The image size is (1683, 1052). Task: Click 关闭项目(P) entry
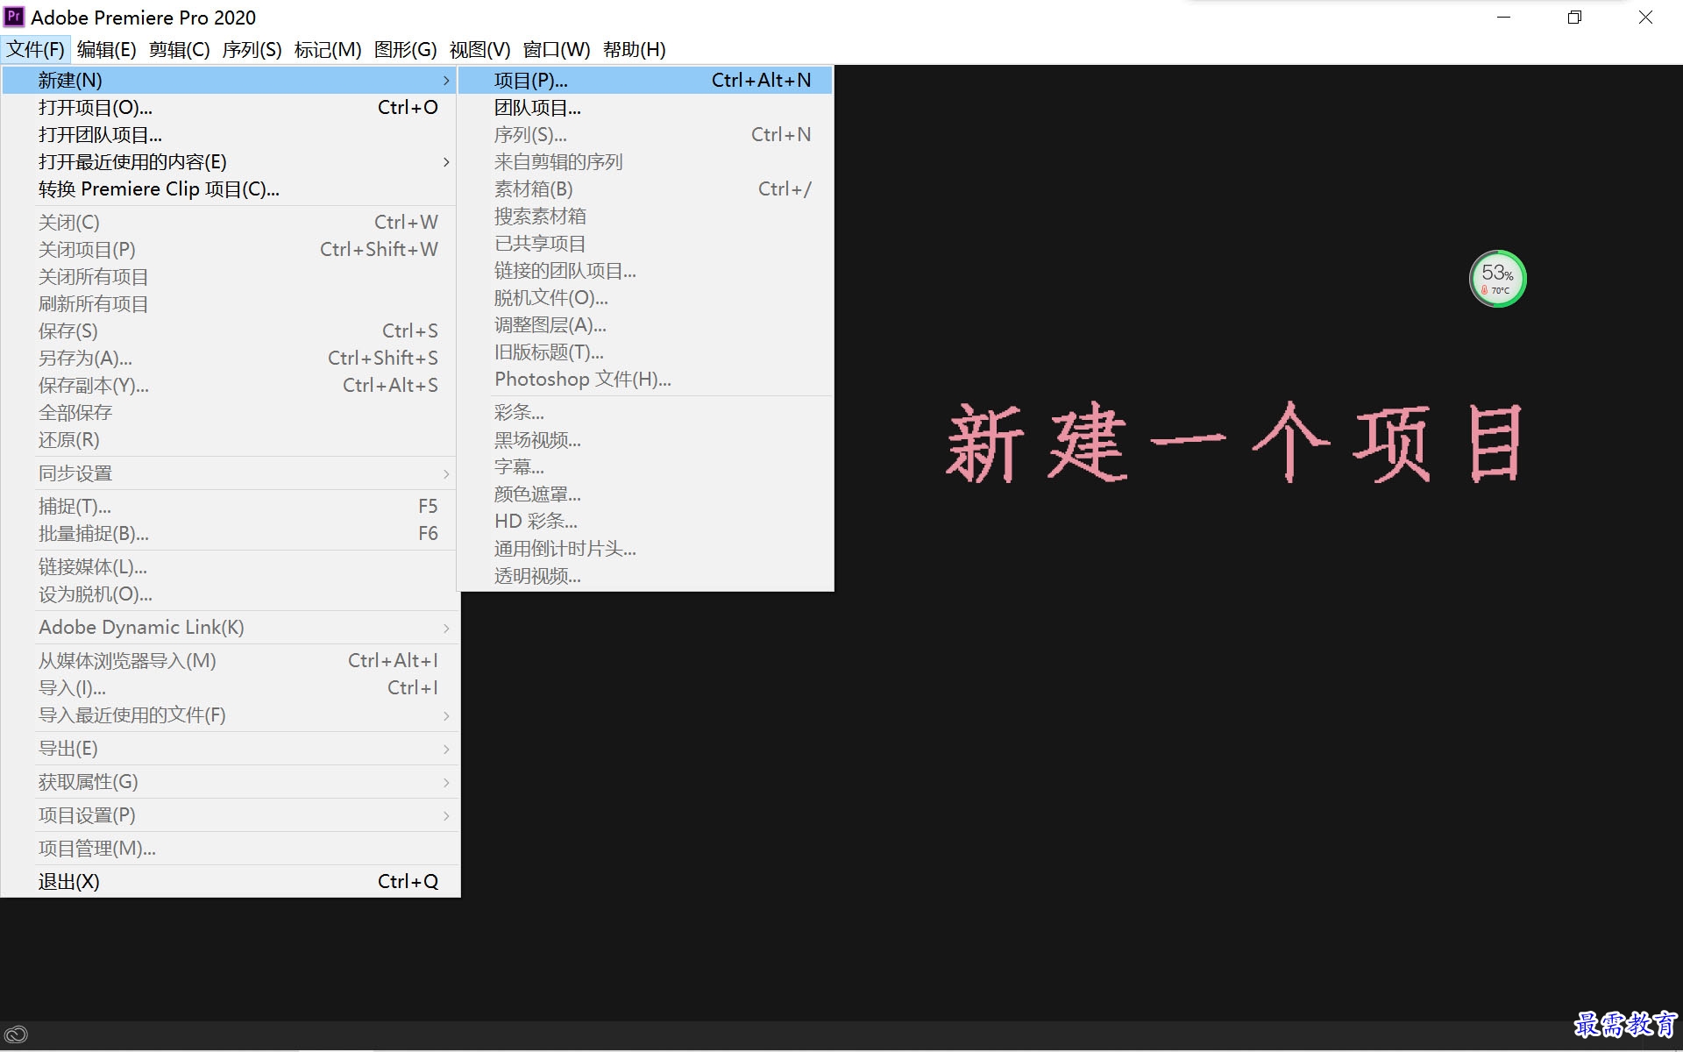(230, 249)
